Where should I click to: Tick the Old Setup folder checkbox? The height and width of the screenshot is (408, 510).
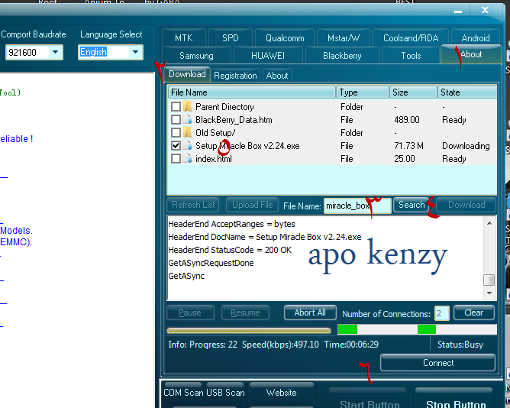click(x=176, y=132)
